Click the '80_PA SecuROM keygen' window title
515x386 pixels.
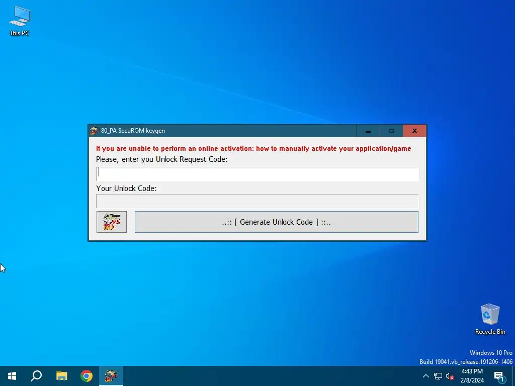[133, 131]
